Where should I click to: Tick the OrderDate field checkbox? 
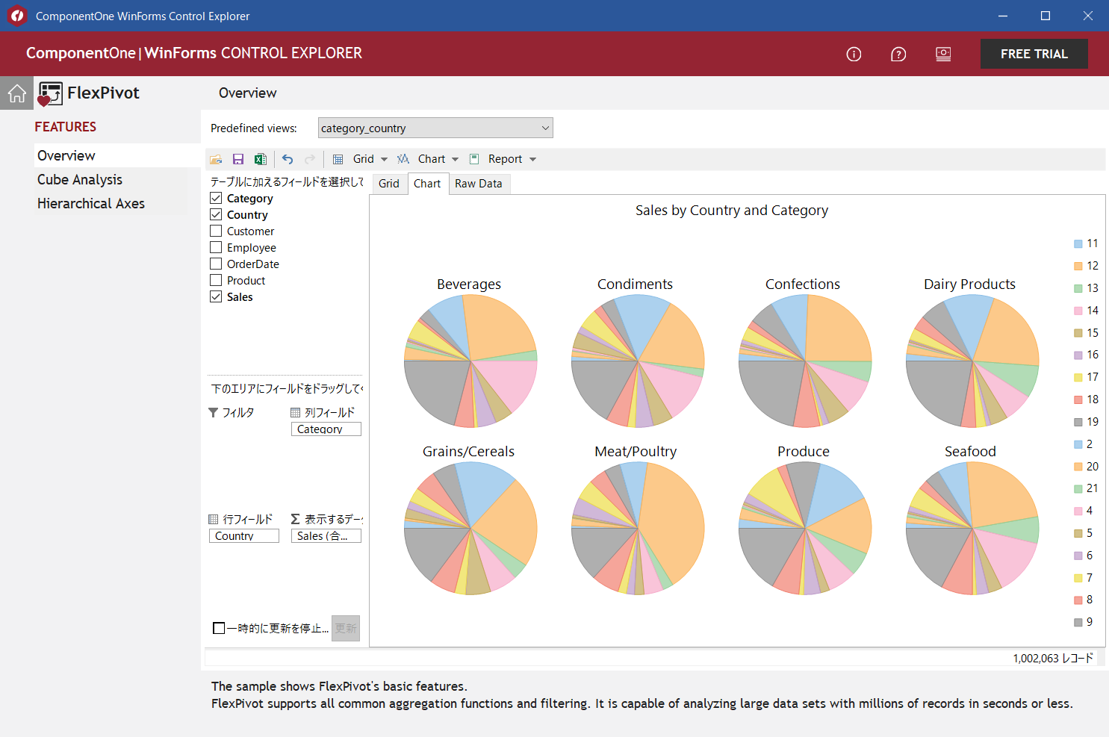(x=216, y=264)
